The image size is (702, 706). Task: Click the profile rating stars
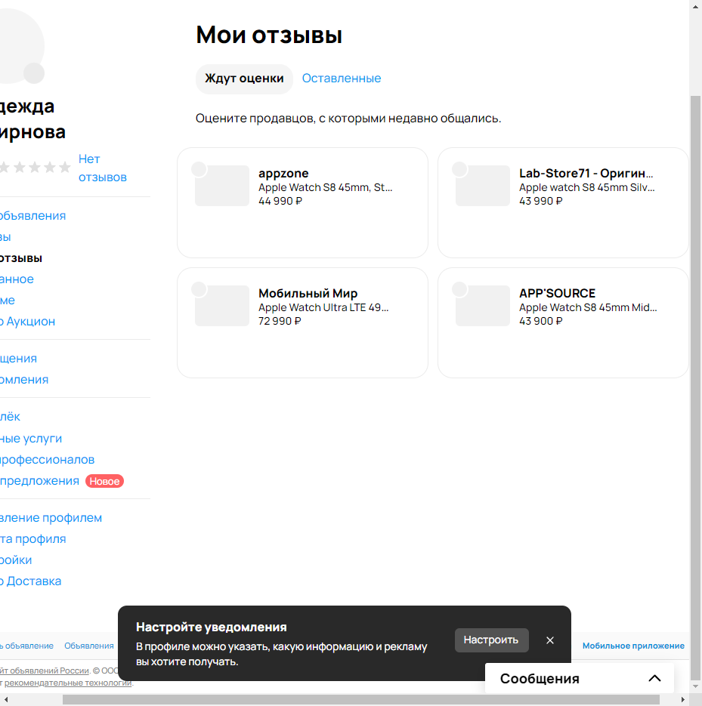(36, 168)
